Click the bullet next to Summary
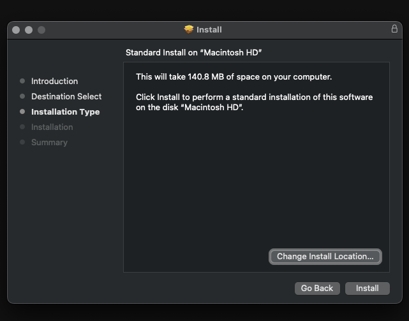The height and width of the screenshot is (321, 409). click(x=22, y=142)
